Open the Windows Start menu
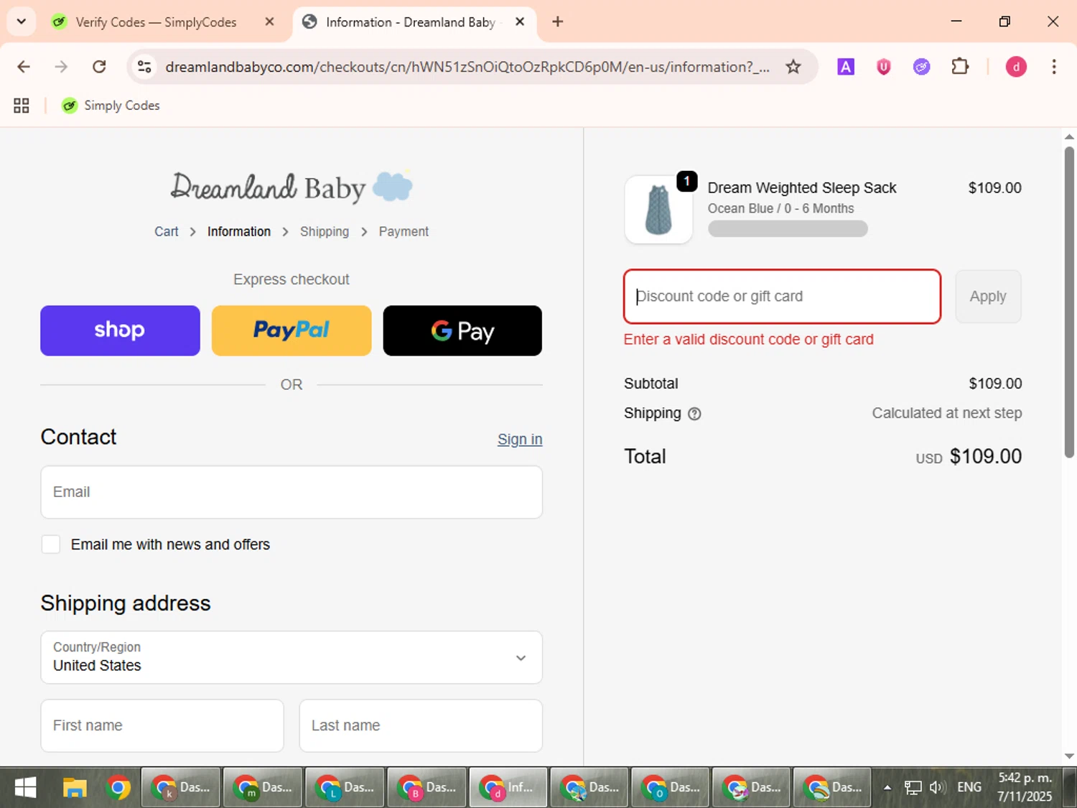The image size is (1077, 808). [x=25, y=788]
